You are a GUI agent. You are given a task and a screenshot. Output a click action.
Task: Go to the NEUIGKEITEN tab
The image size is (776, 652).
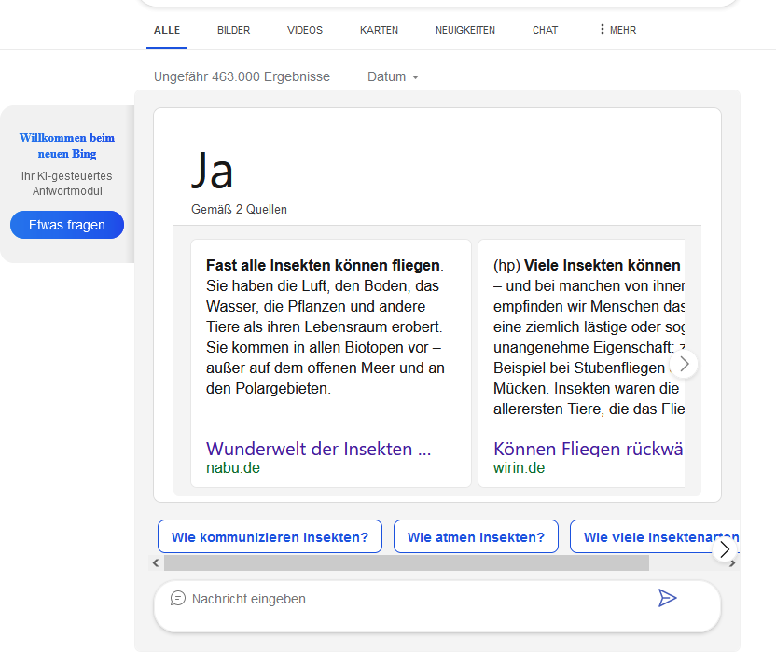click(x=465, y=30)
